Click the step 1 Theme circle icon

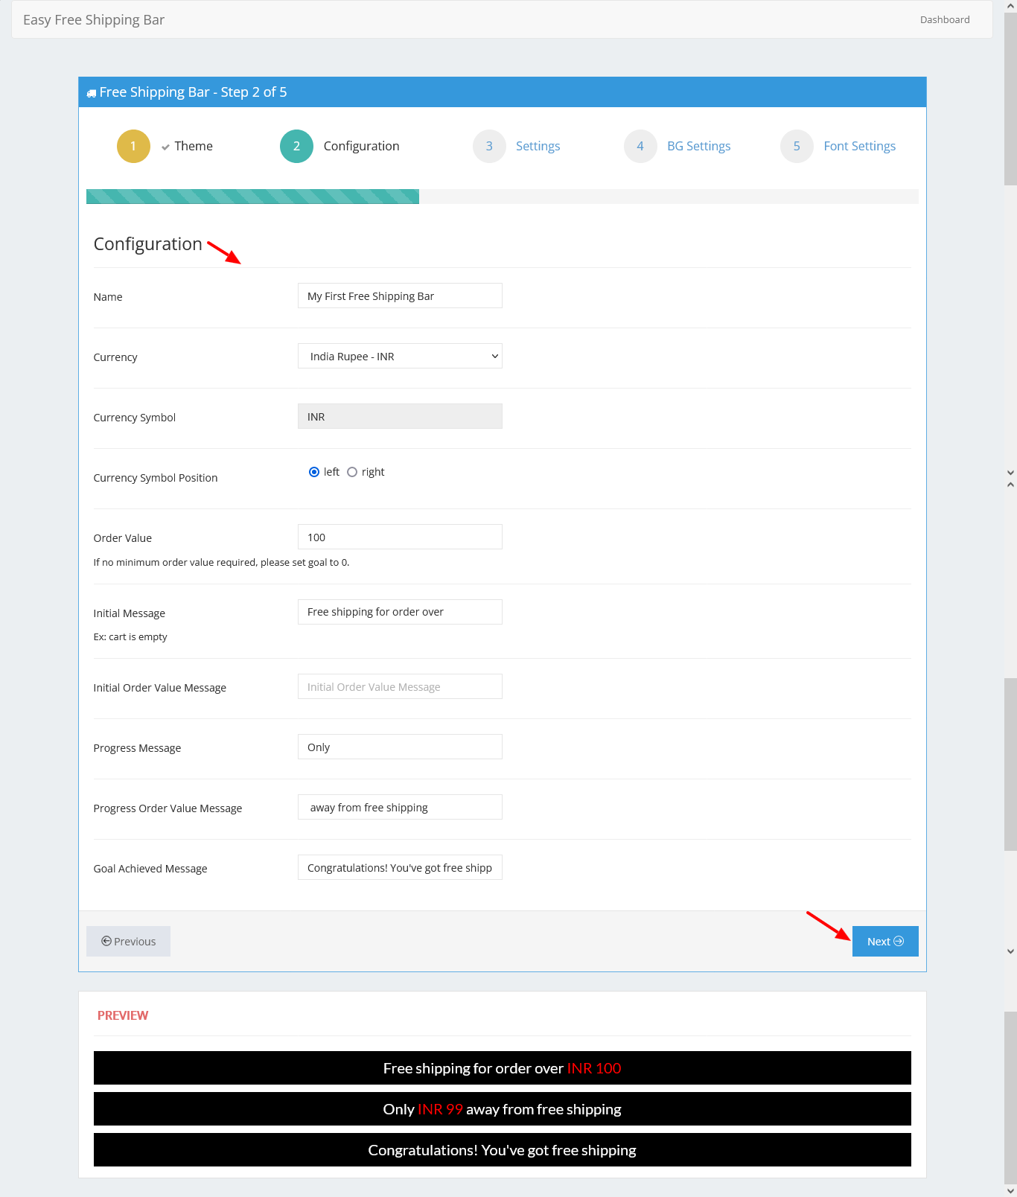click(133, 146)
